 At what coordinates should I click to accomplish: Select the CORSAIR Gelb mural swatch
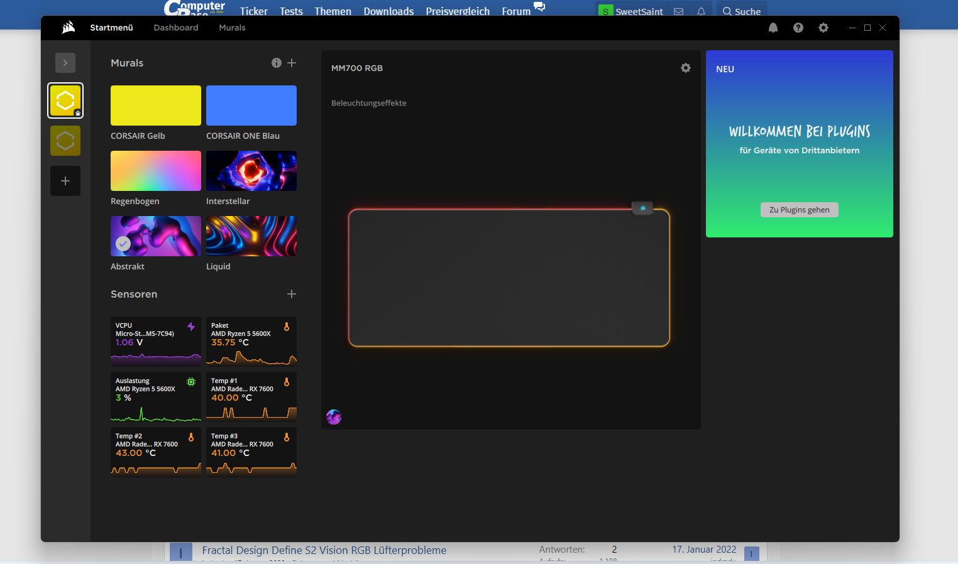tap(156, 106)
